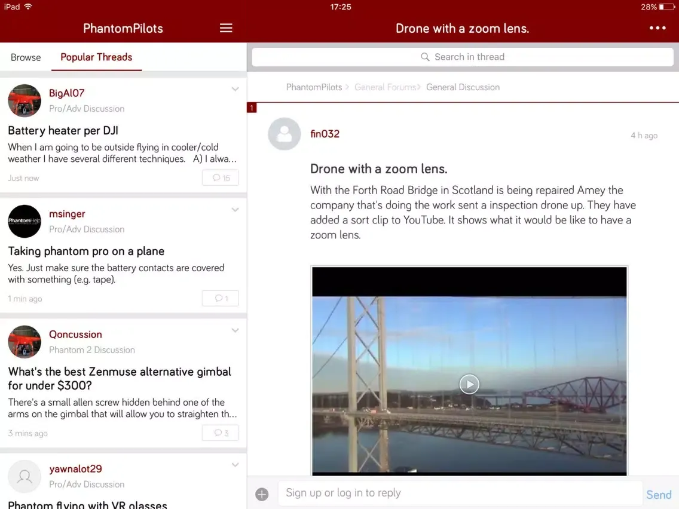Expand options chevron on Qoncussion's thread

pos(235,330)
